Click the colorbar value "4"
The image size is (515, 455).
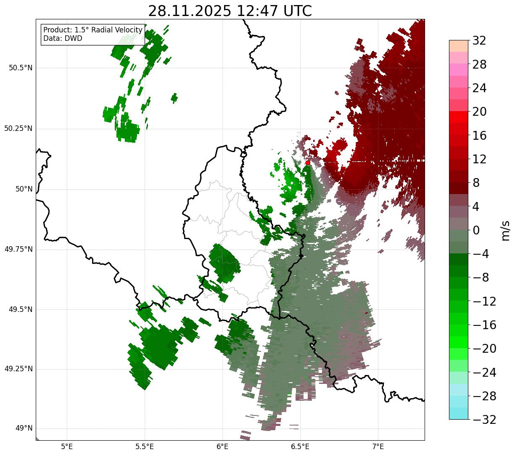476,207
